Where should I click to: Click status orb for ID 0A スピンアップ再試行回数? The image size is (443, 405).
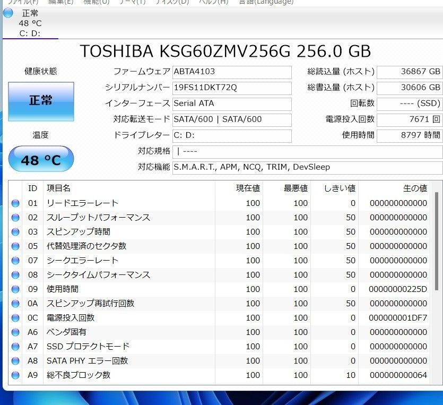tap(15, 304)
